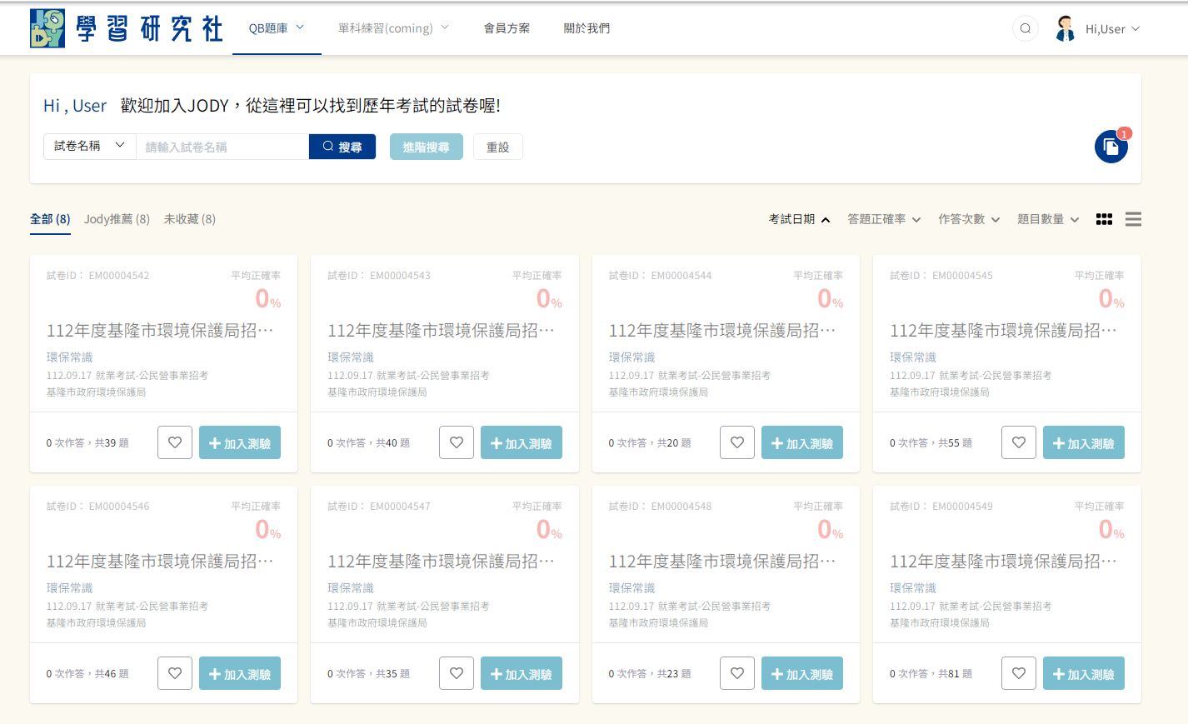Open the QB題庫 navigation dropdown
Image resolution: width=1188 pixels, height=724 pixels.
276,28
